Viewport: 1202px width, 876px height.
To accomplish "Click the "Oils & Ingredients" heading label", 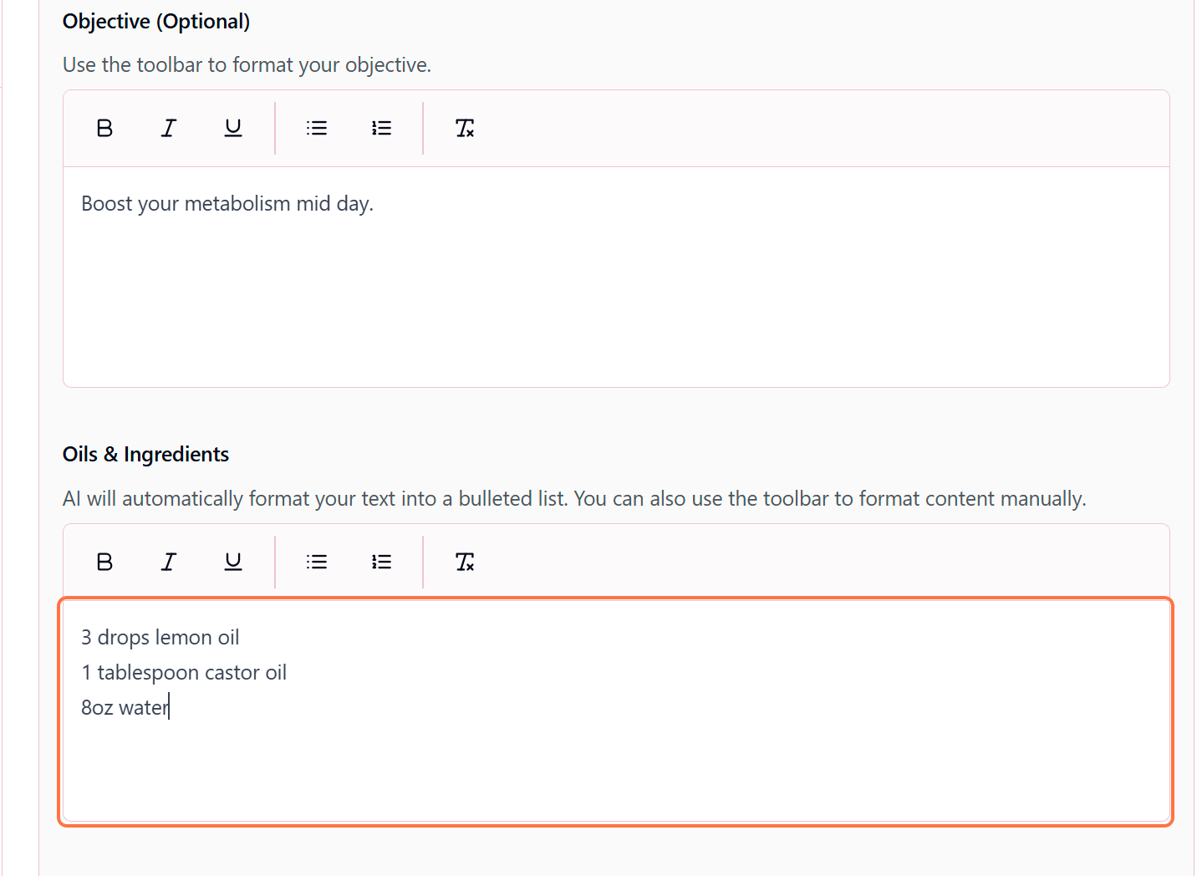I will [x=145, y=455].
